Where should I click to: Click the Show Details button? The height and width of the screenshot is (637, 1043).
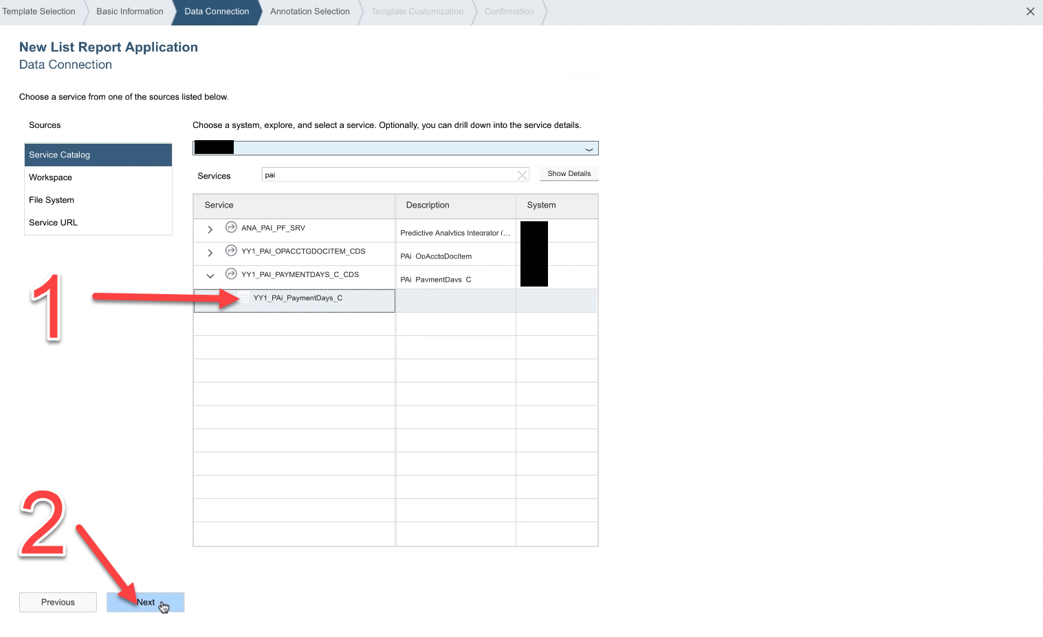[x=569, y=174]
